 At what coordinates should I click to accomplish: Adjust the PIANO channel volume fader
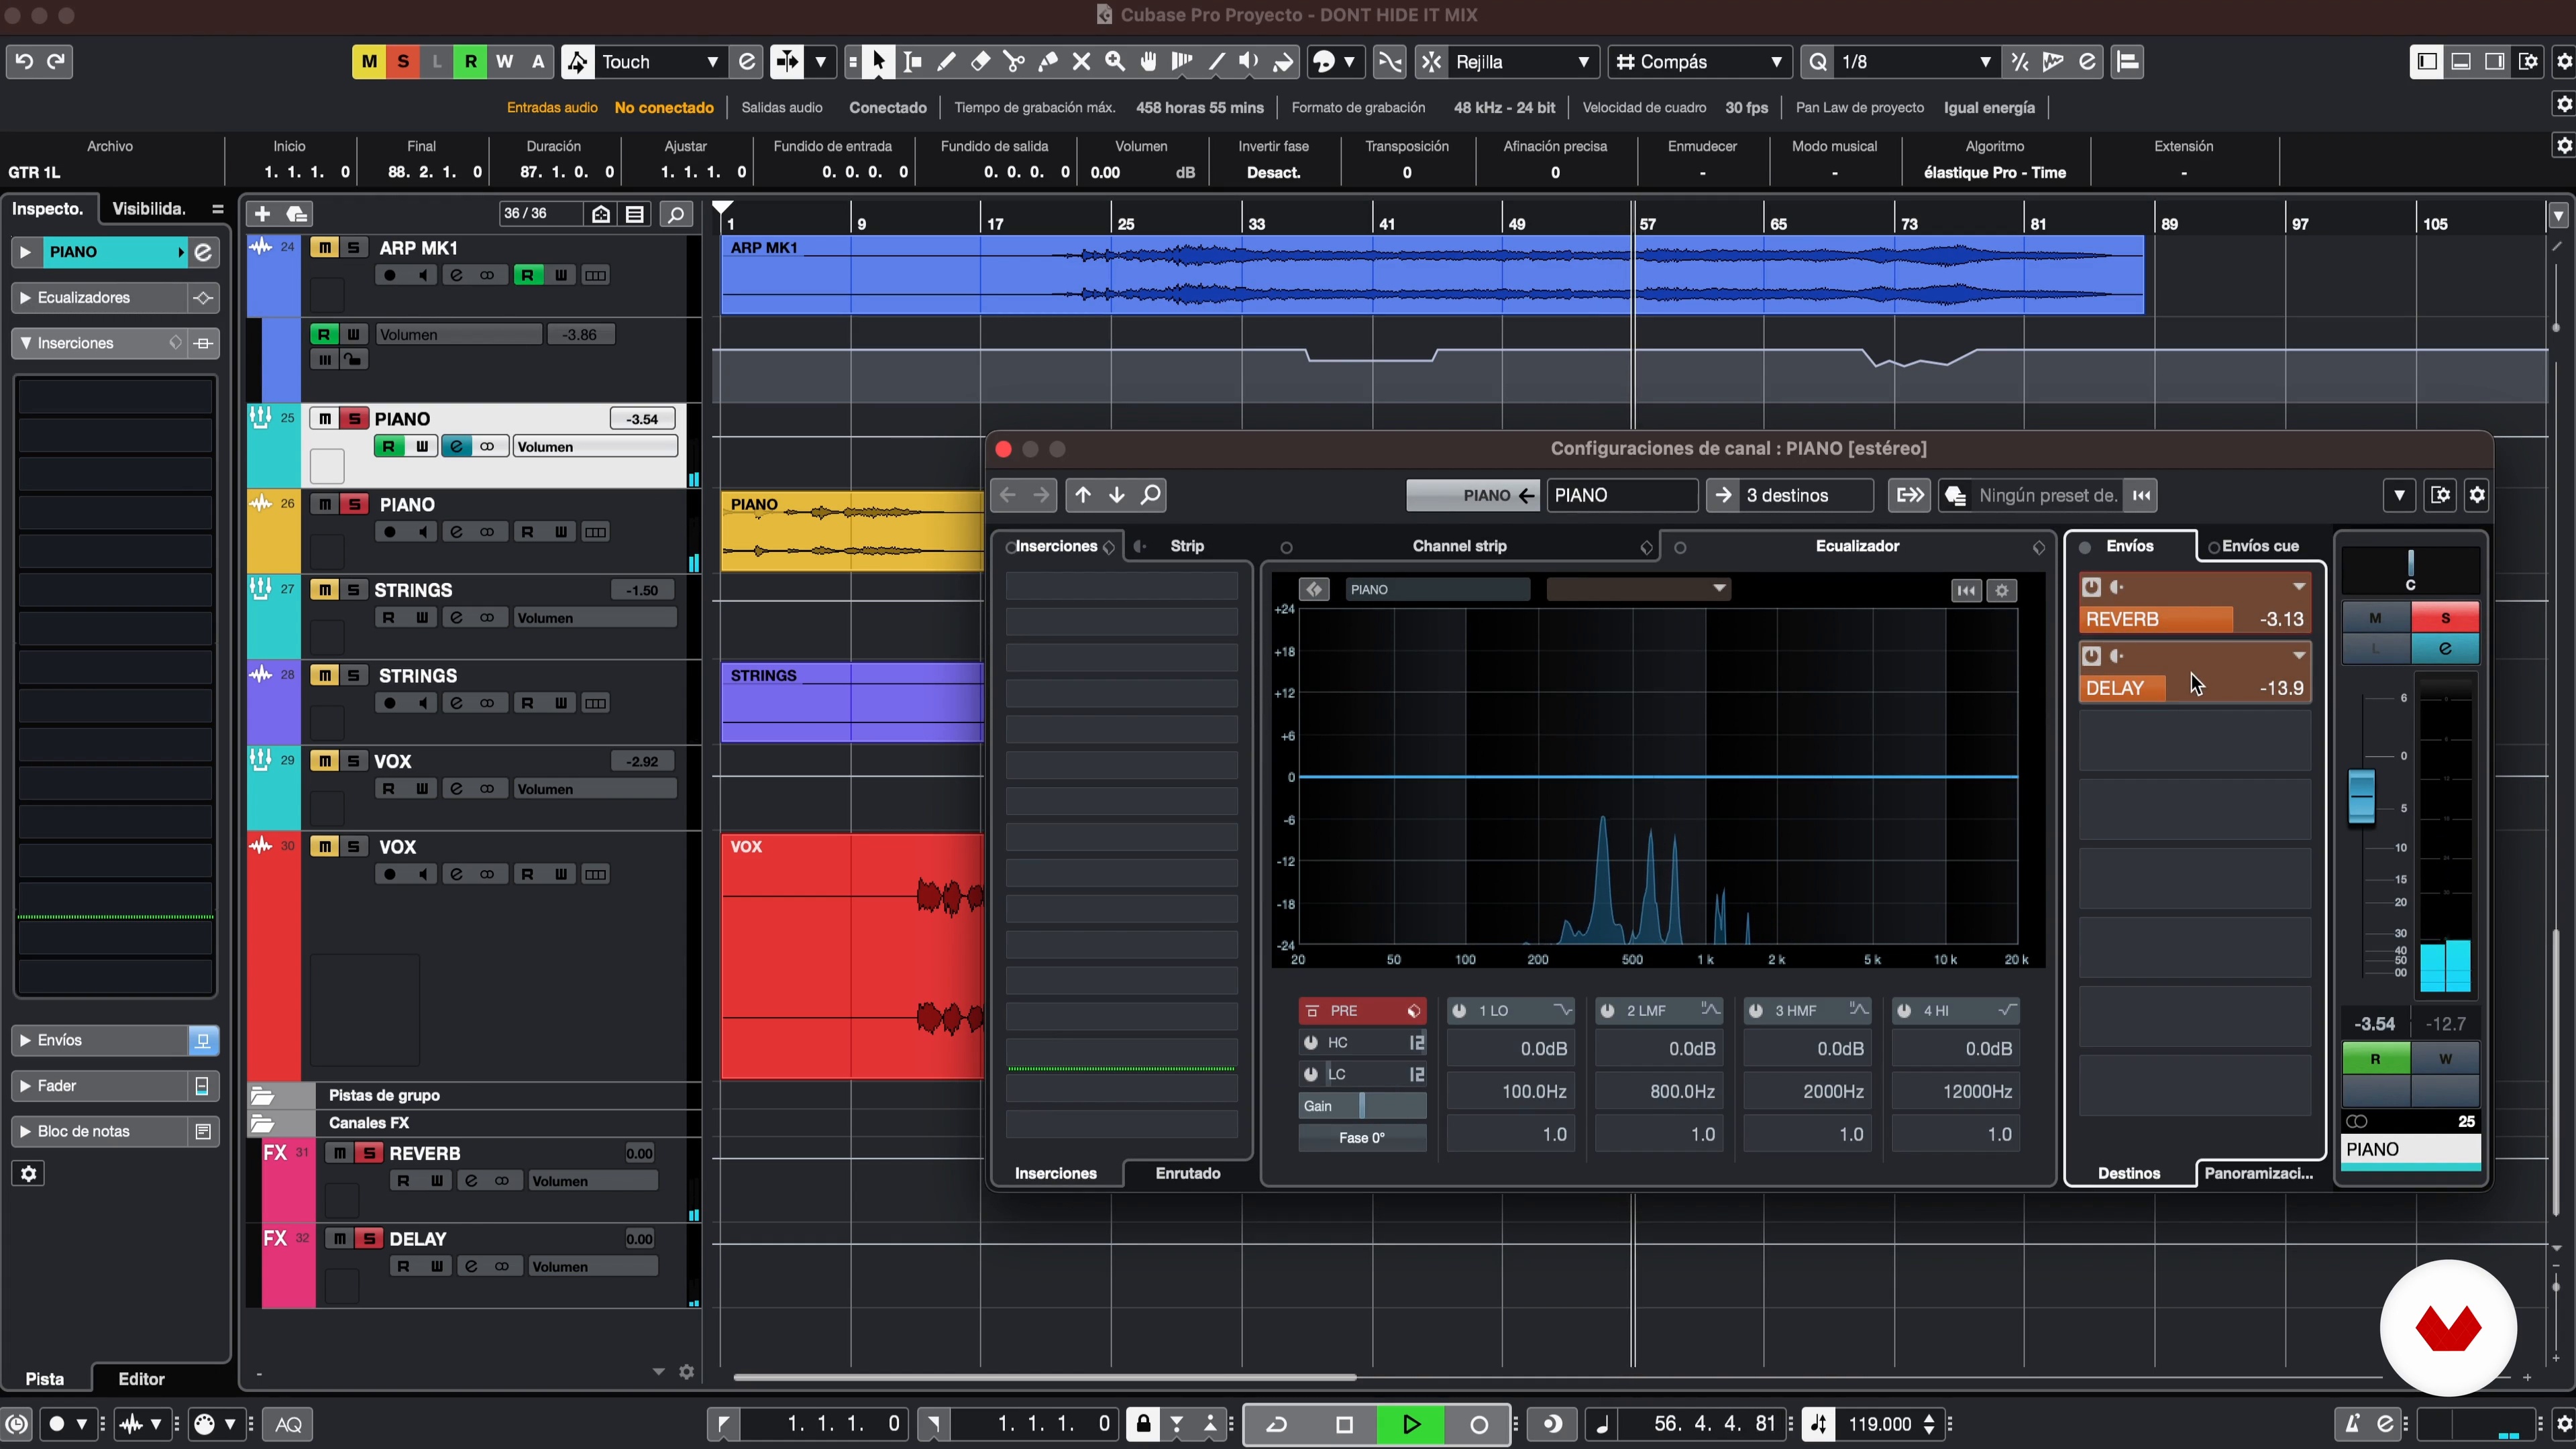pos(2361,797)
